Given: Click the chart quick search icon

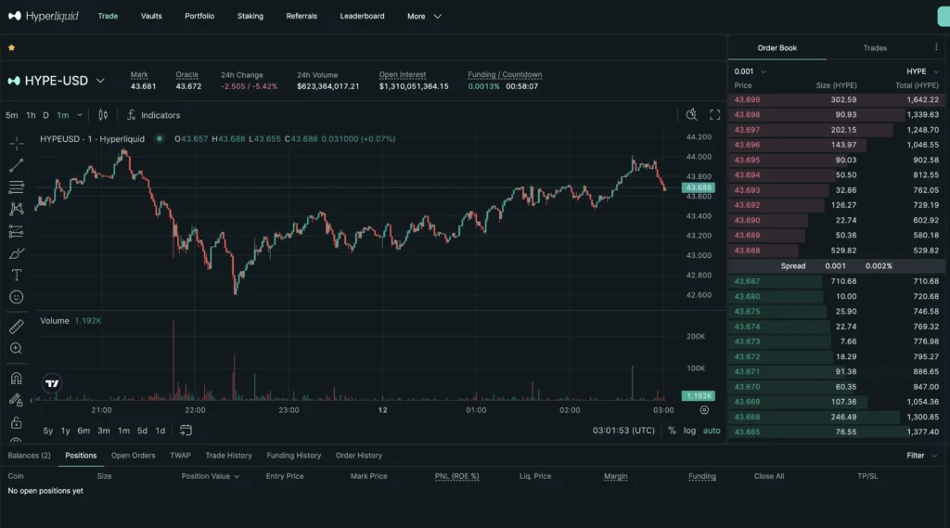Looking at the screenshot, I should point(691,114).
